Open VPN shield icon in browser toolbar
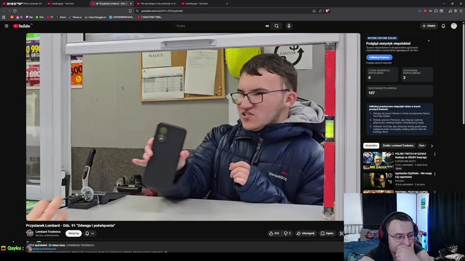 (456, 11)
